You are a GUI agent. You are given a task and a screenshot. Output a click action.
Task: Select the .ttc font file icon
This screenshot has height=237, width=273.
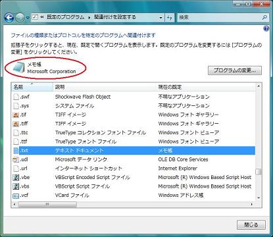tap(16, 132)
